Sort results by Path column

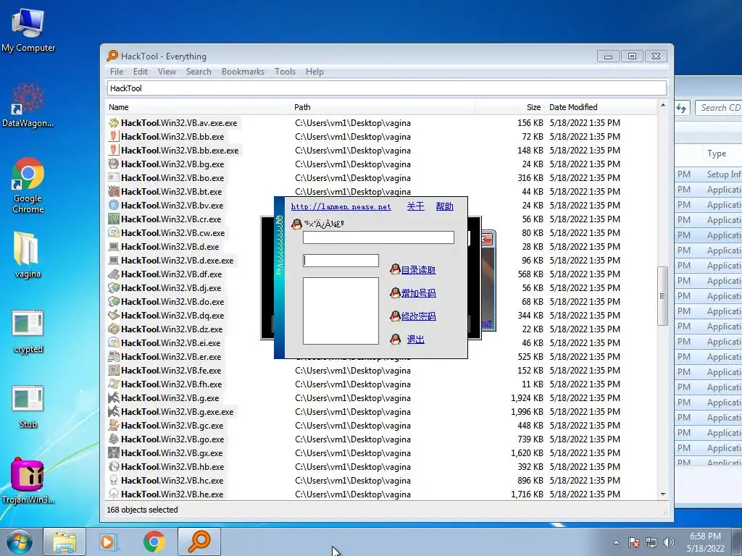click(383, 107)
